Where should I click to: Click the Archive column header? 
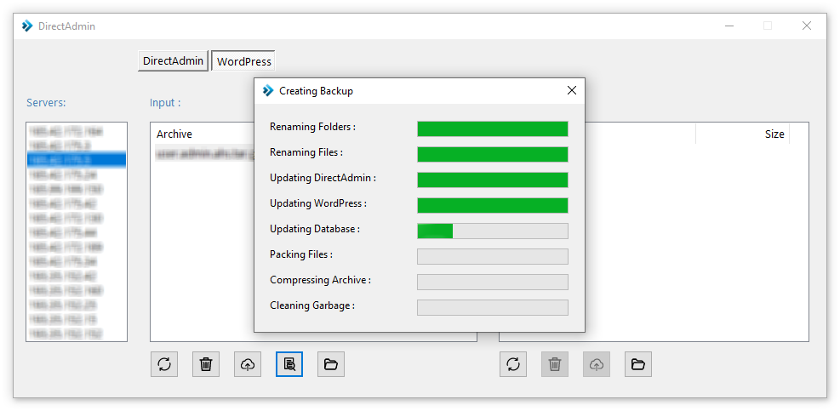(x=174, y=134)
